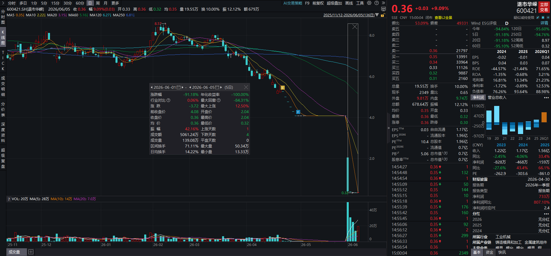
Task: Select the 60分 period
Action: click(80, 3)
